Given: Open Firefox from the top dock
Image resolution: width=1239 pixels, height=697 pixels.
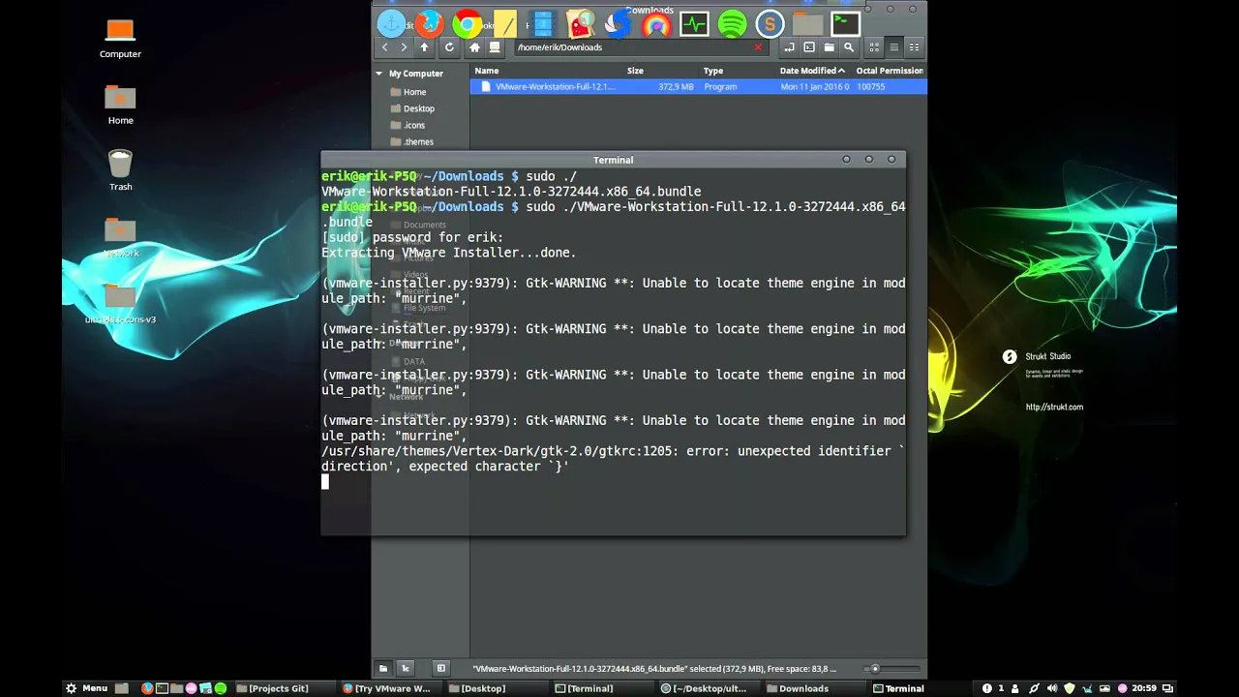Looking at the screenshot, I should click(429, 24).
